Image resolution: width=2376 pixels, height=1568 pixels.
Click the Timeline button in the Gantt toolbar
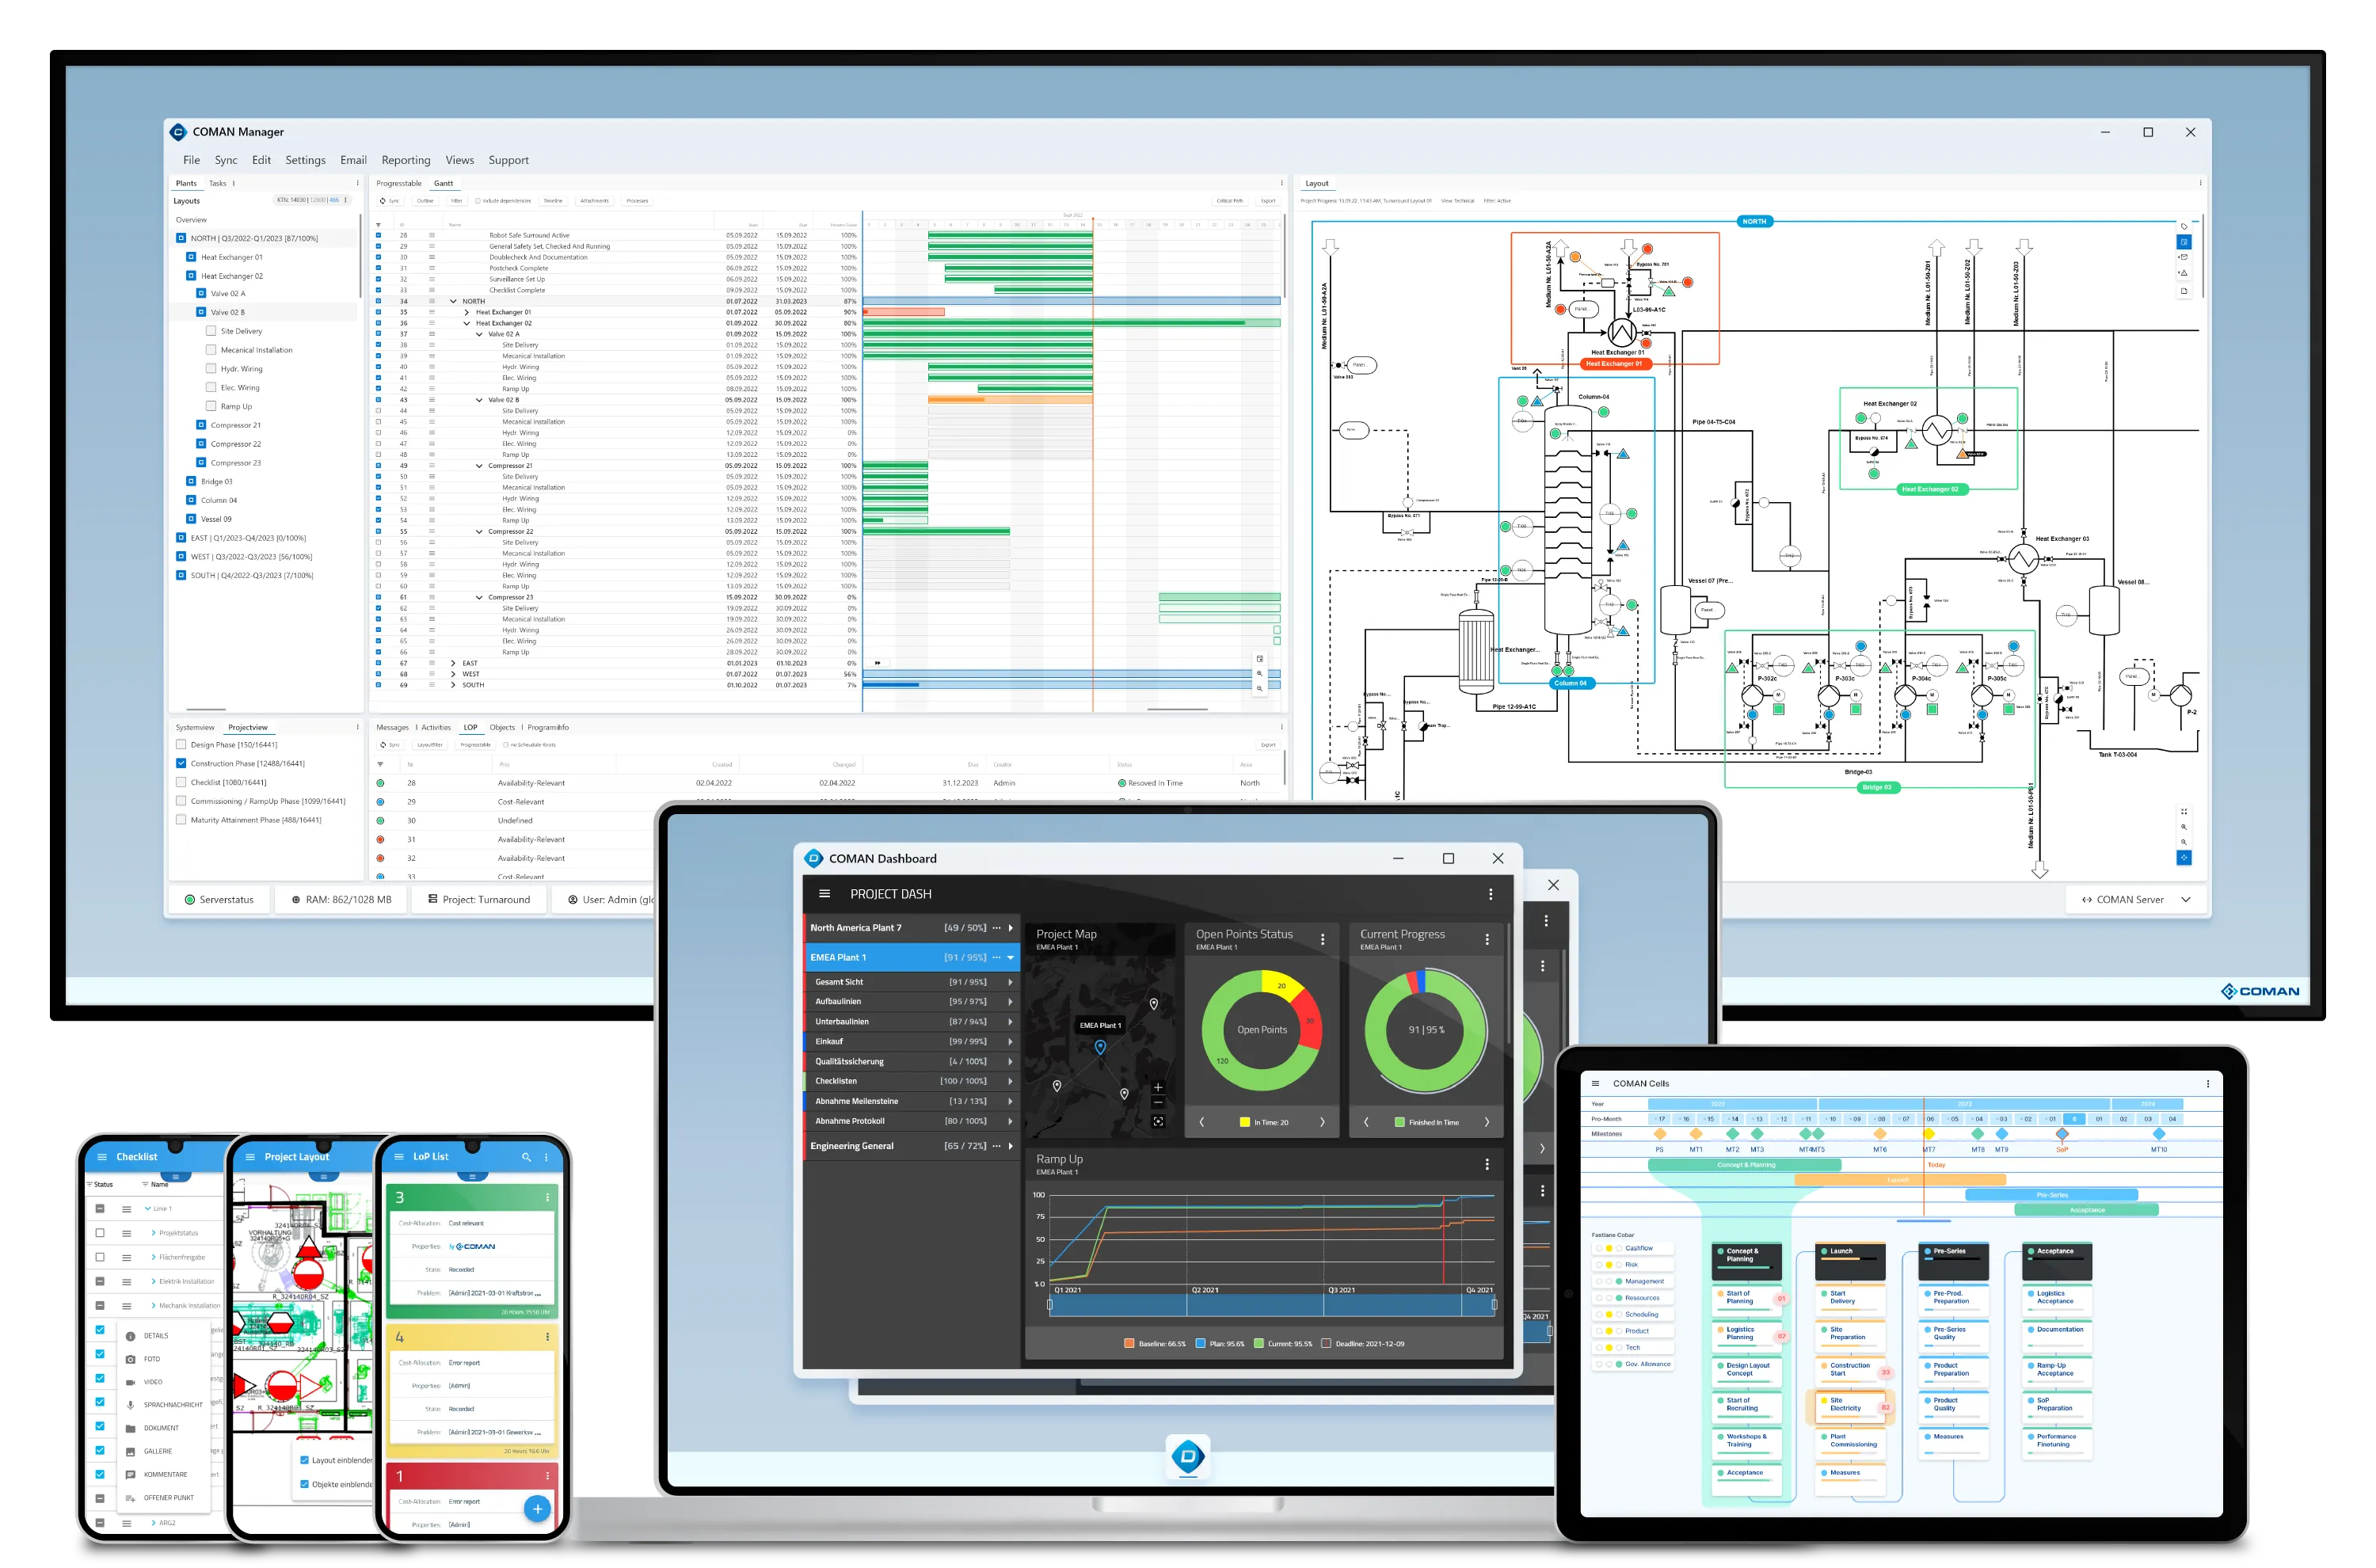pyautogui.click(x=553, y=201)
